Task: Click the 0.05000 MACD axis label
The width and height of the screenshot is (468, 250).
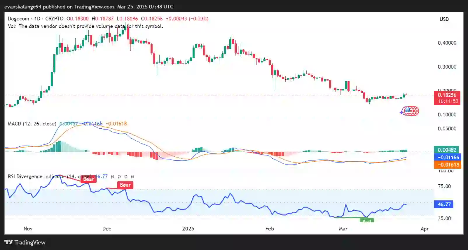Action: point(447,129)
